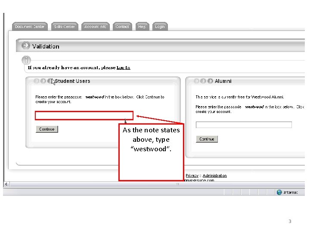Click the Student Users heading text
310x232 pixels.
coord(73,81)
